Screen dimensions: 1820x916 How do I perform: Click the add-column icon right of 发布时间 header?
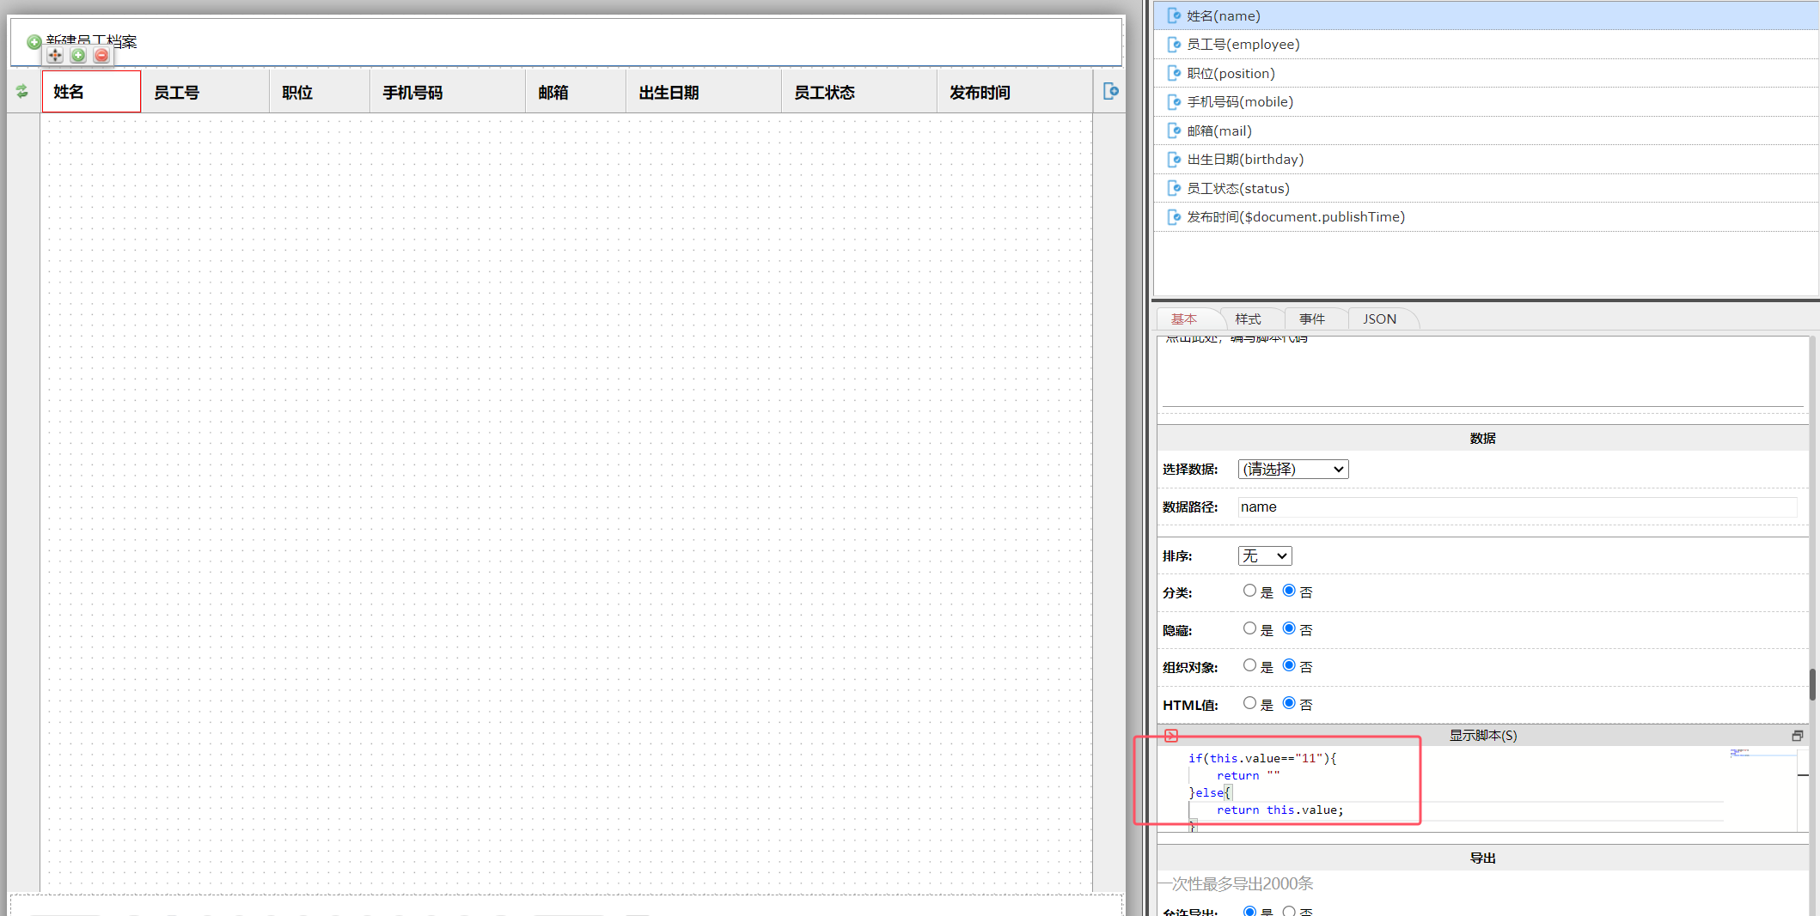1110,91
